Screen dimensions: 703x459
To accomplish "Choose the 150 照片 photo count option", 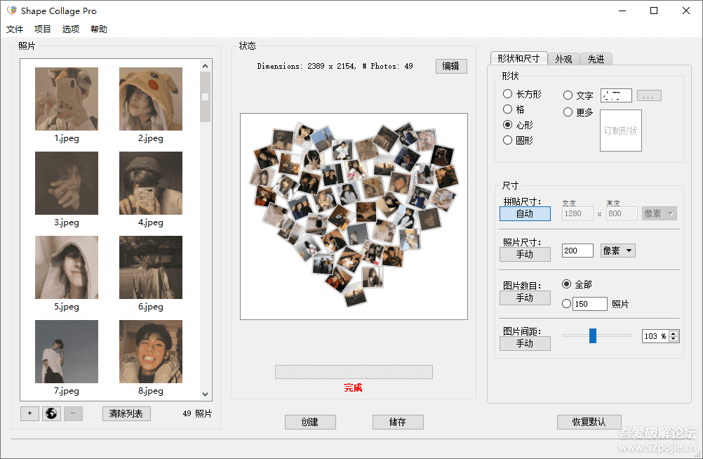I will 568,303.
